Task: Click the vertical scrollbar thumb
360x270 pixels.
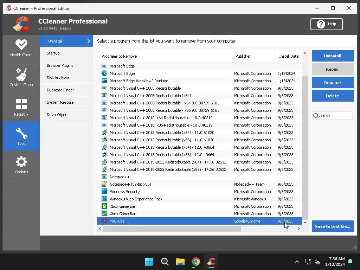Action: pos(305,147)
